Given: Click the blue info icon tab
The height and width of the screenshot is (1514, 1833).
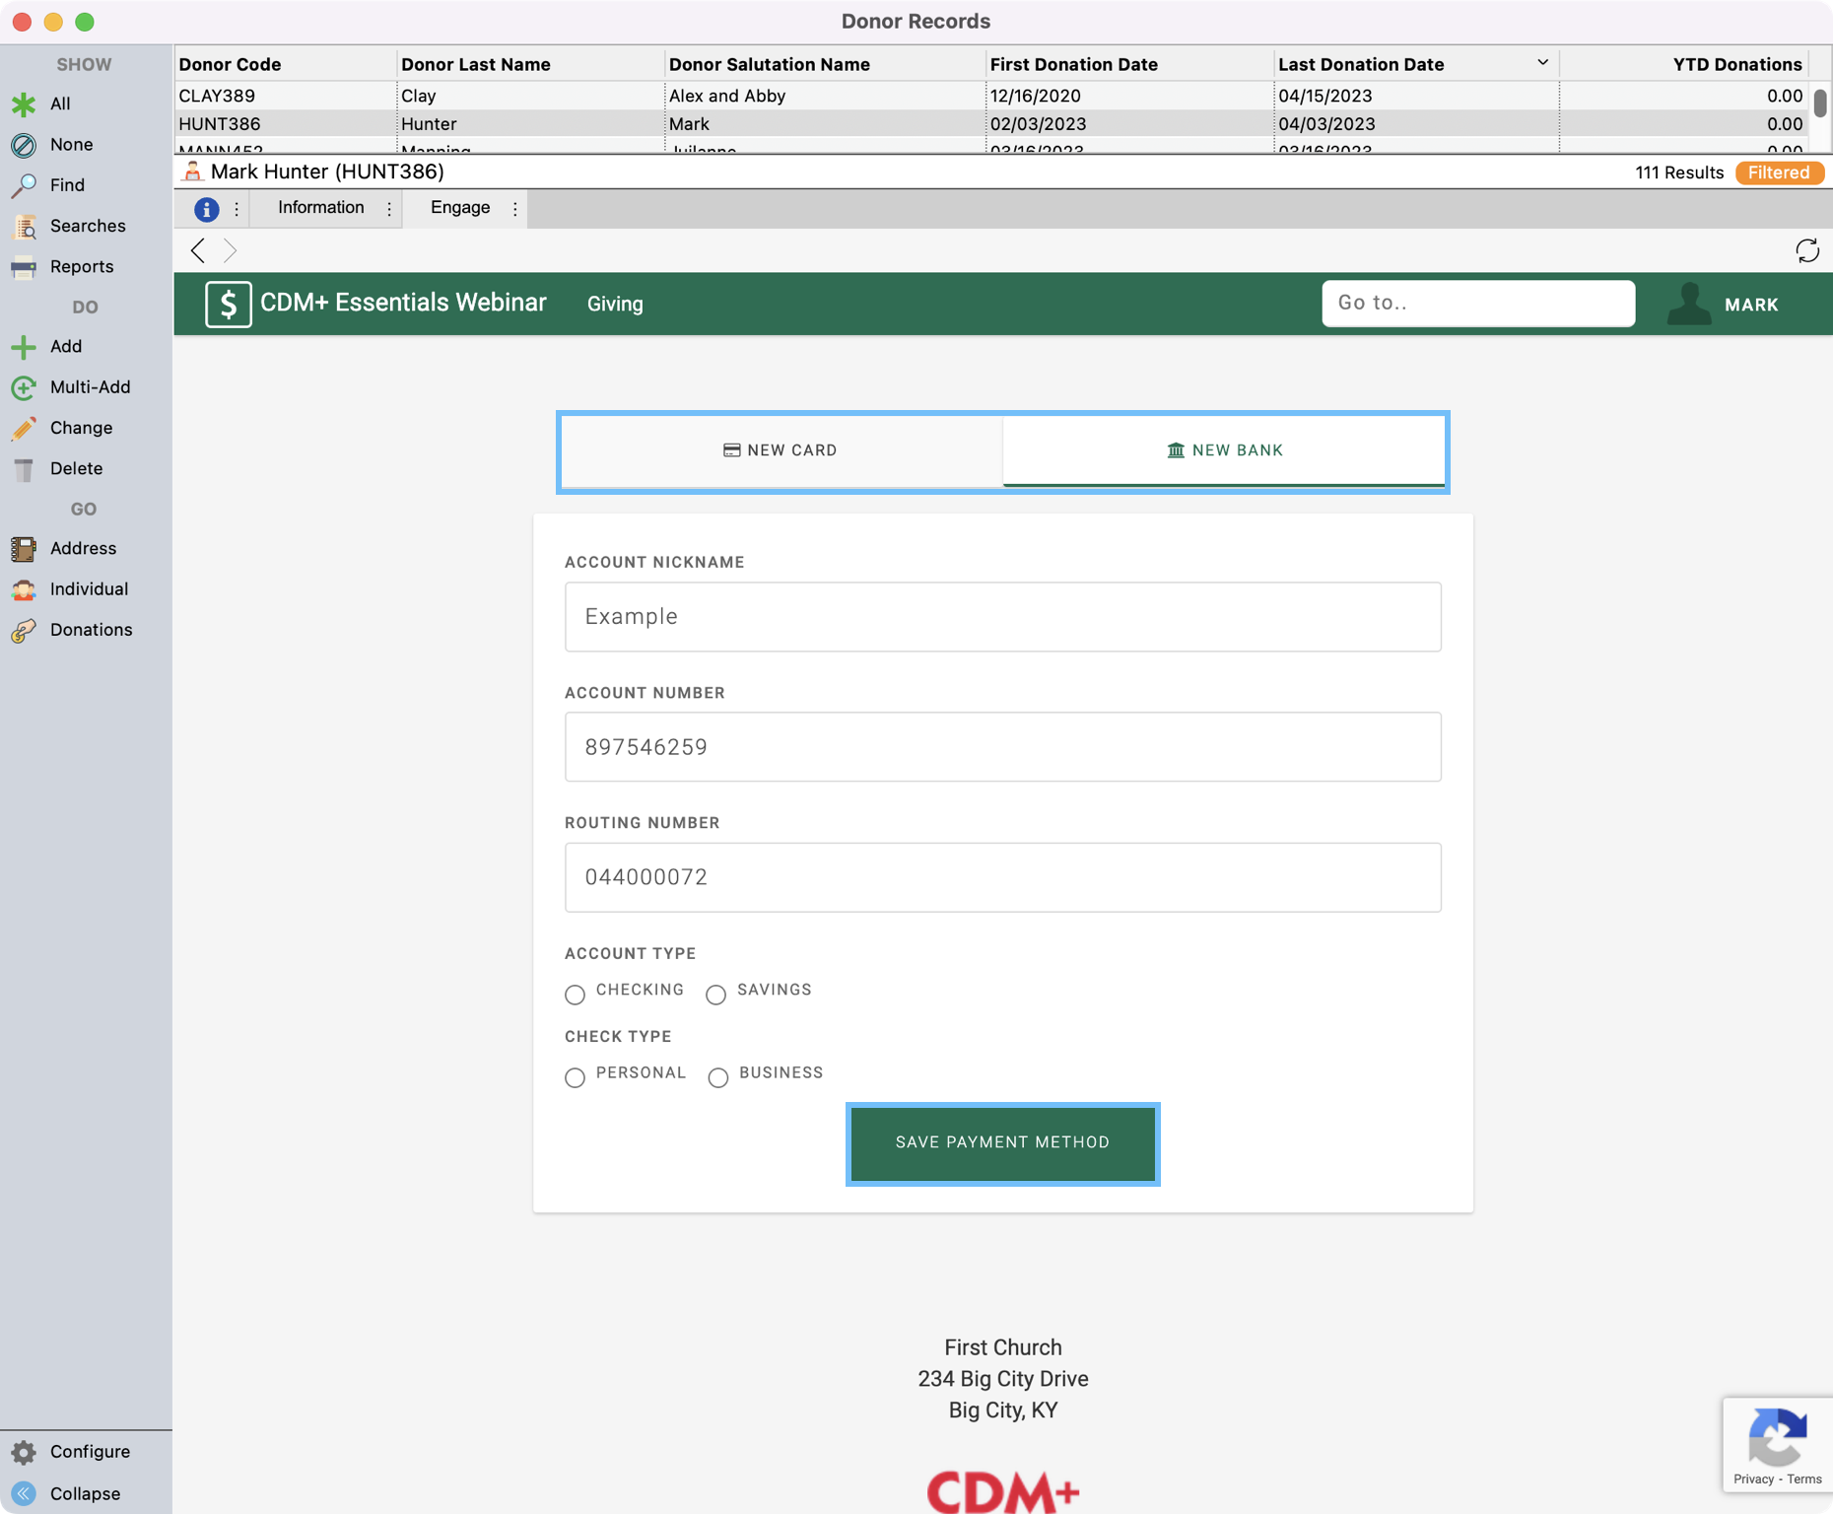Looking at the screenshot, I should (206, 209).
